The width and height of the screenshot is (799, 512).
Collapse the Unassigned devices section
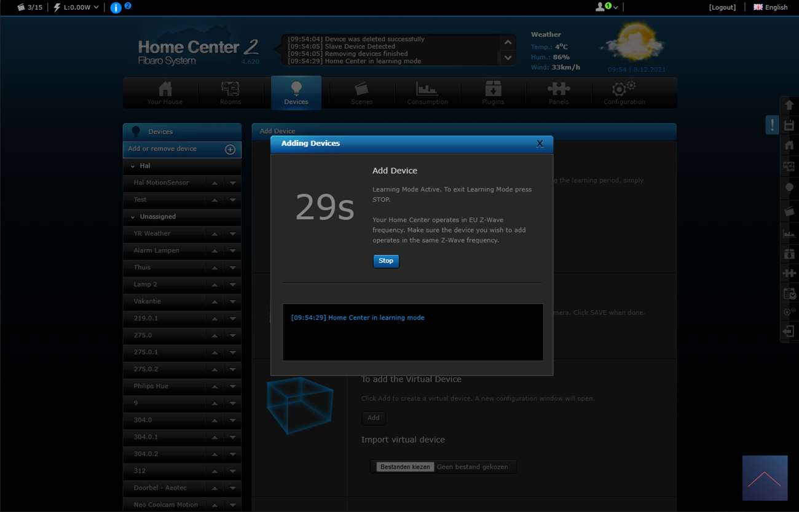pos(133,217)
